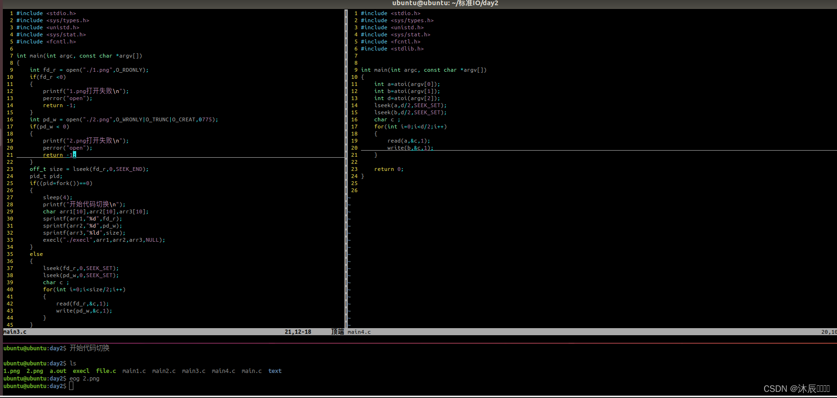Click the printf "2.png打开失败" line
The height and width of the screenshot is (398, 837).
click(x=86, y=141)
